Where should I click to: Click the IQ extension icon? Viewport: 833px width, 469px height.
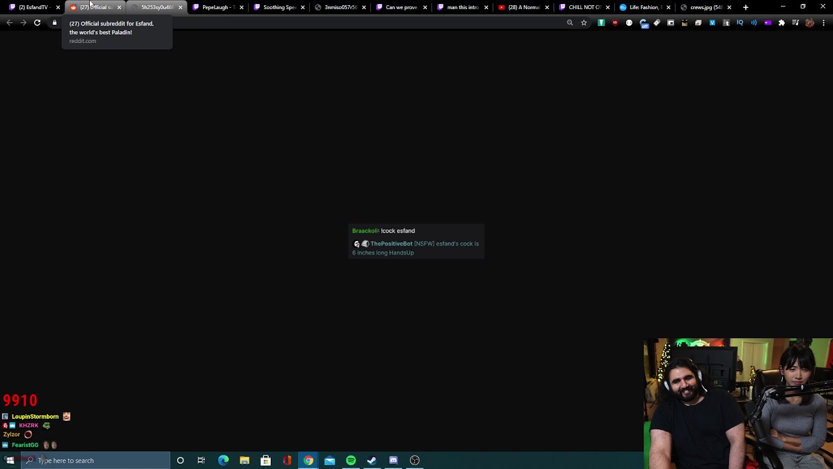pyautogui.click(x=740, y=23)
